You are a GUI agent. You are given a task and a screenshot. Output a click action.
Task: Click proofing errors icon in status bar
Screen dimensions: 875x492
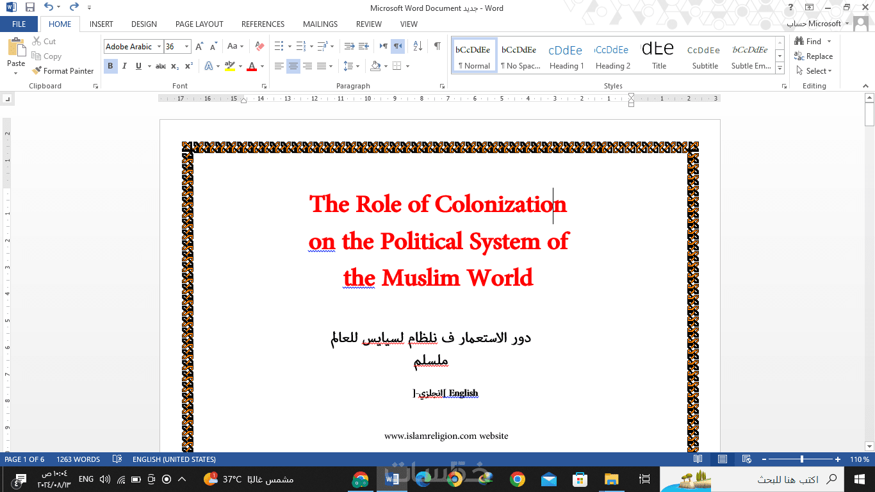click(x=117, y=459)
